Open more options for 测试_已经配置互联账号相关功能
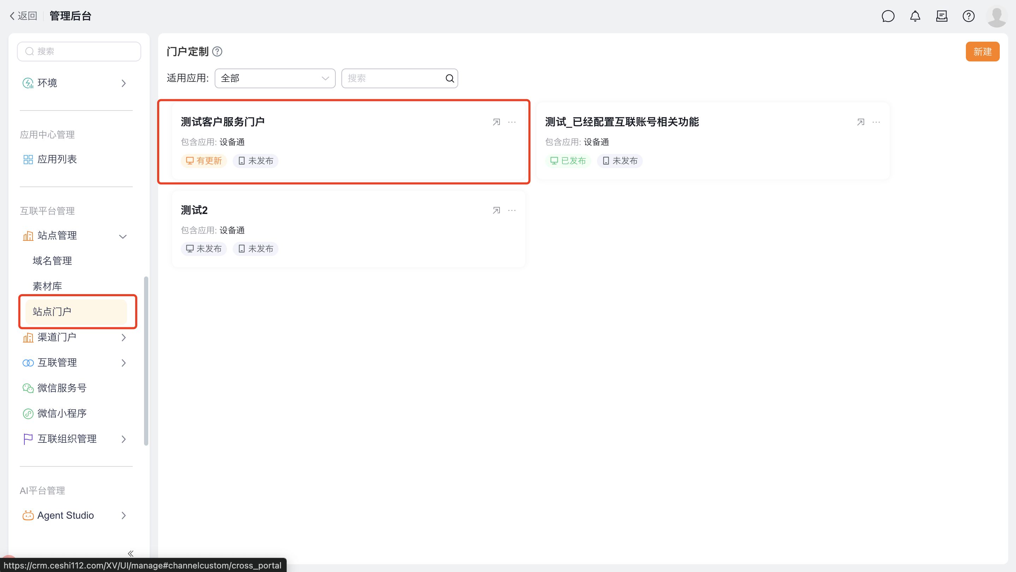Viewport: 1016px width, 572px height. coord(876,122)
